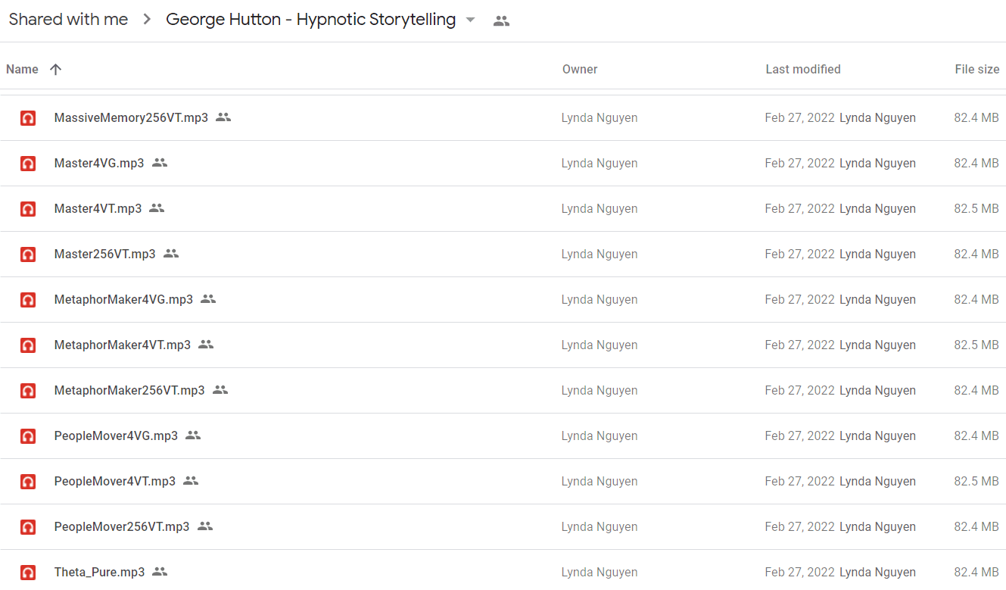The width and height of the screenshot is (1006, 590).
Task: Click shared icon beside PeopleMover256VT.mp3
Action: [205, 526]
